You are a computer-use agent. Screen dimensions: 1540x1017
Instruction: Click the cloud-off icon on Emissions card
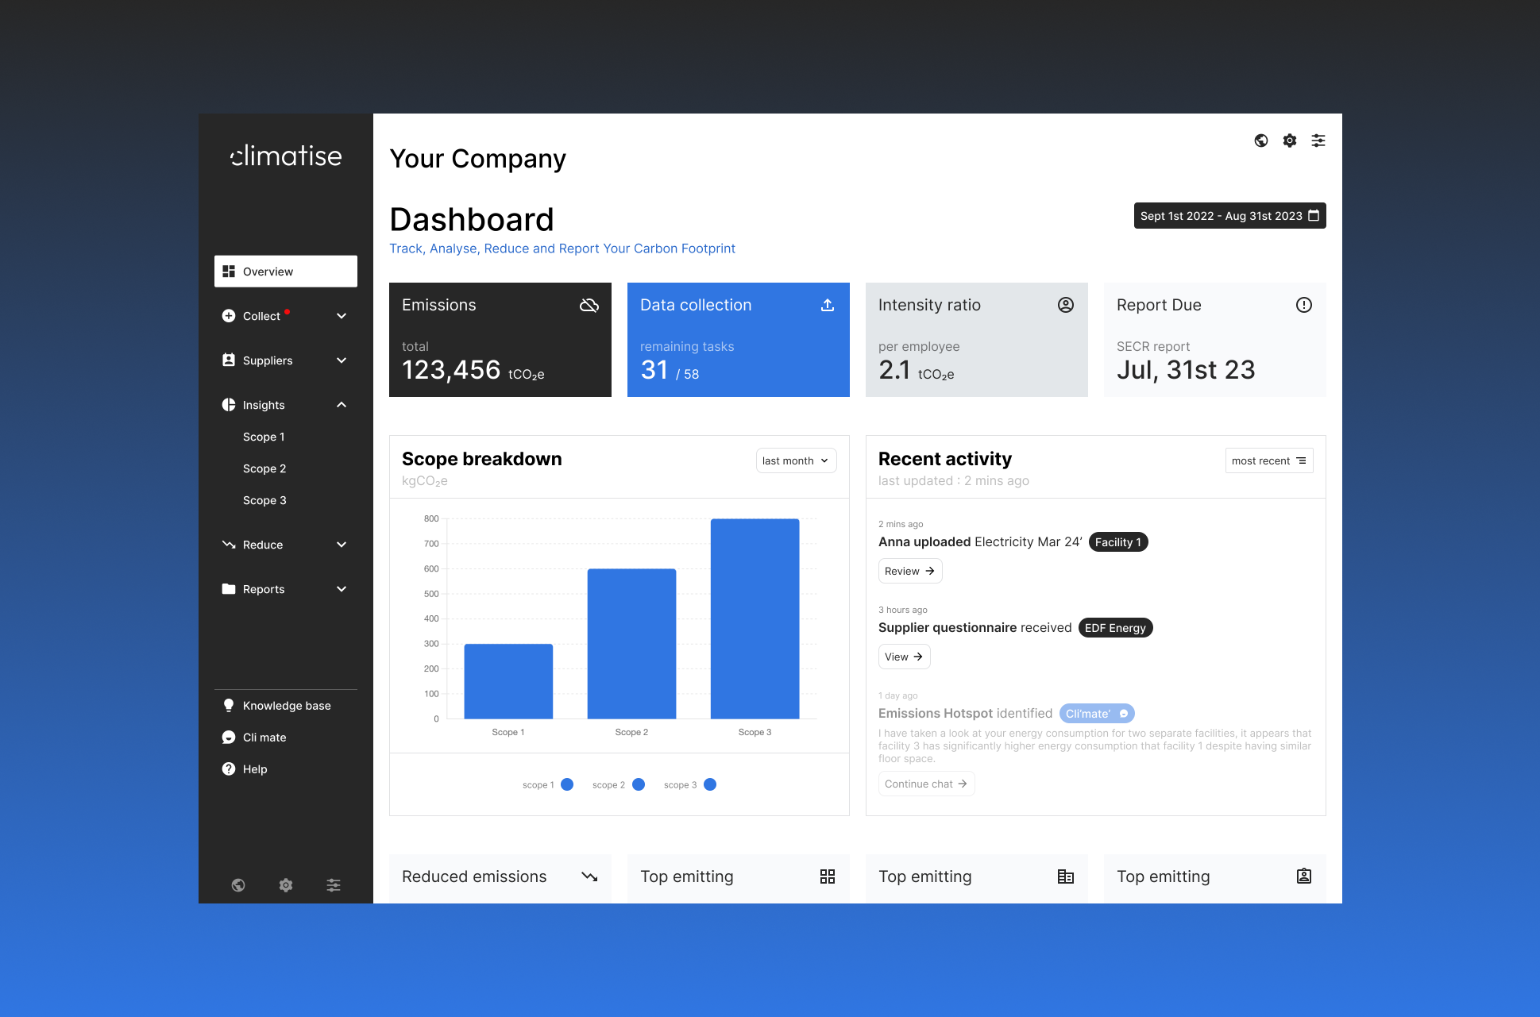coord(589,305)
